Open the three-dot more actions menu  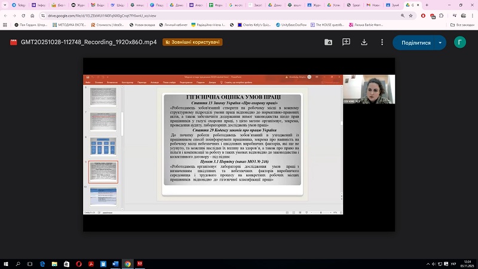tap(381, 42)
